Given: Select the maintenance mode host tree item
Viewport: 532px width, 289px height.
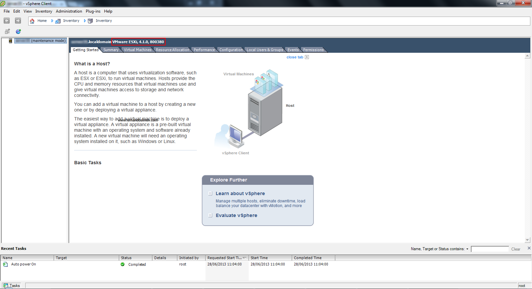Looking at the screenshot, I should [41, 41].
